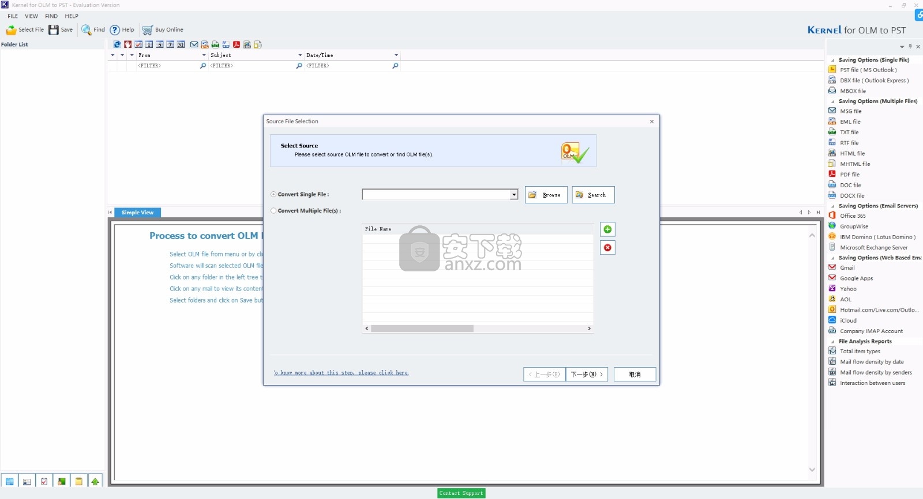Click green add file button beside File Name list
Image resolution: width=923 pixels, height=499 pixels.
[607, 229]
